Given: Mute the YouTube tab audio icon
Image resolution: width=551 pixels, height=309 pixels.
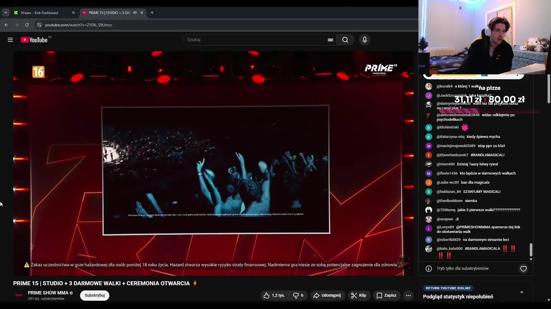Looking at the screenshot, I should (x=135, y=13).
